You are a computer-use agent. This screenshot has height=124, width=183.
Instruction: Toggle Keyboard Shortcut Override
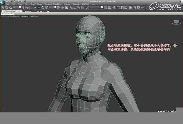tap(67, 8)
